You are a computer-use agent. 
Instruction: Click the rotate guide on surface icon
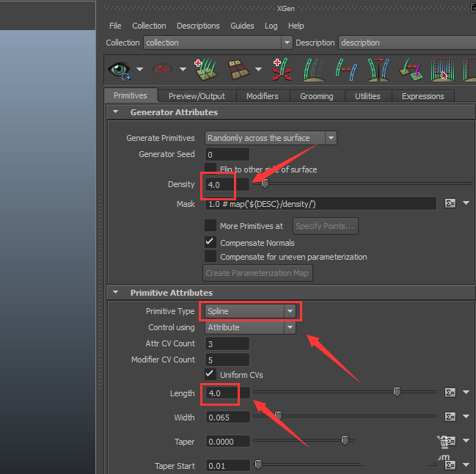tap(411, 70)
